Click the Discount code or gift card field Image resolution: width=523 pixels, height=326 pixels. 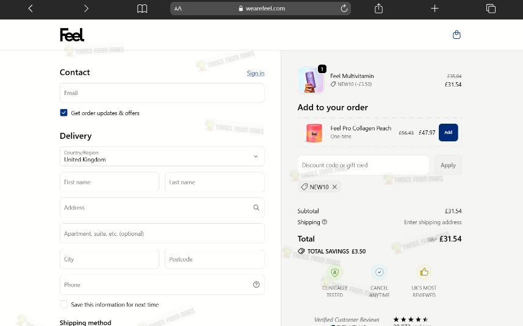click(363, 165)
